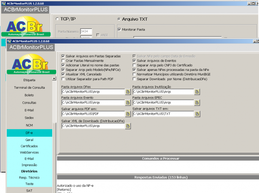Click in Salvar arquivos TXT path field
The width and height of the screenshot is (259, 193).
point(163,114)
